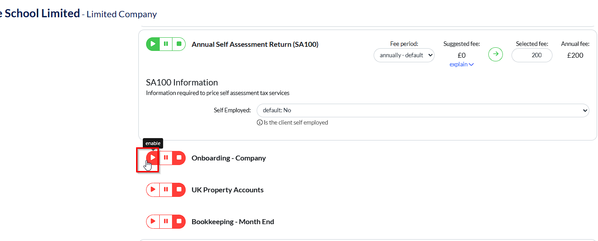Click the Onboarding - Company label

[228, 158]
